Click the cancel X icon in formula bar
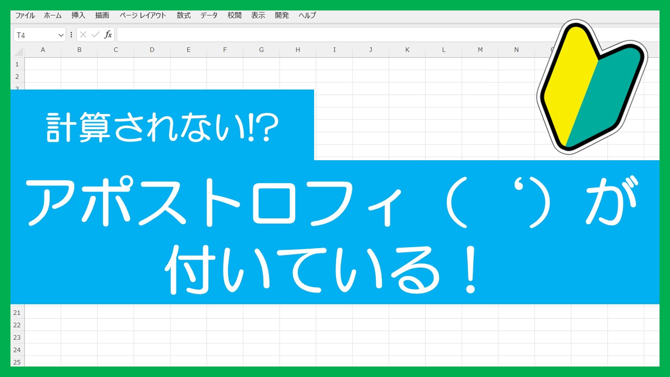This screenshot has width=670, height=377. click(x=83, y=35)
